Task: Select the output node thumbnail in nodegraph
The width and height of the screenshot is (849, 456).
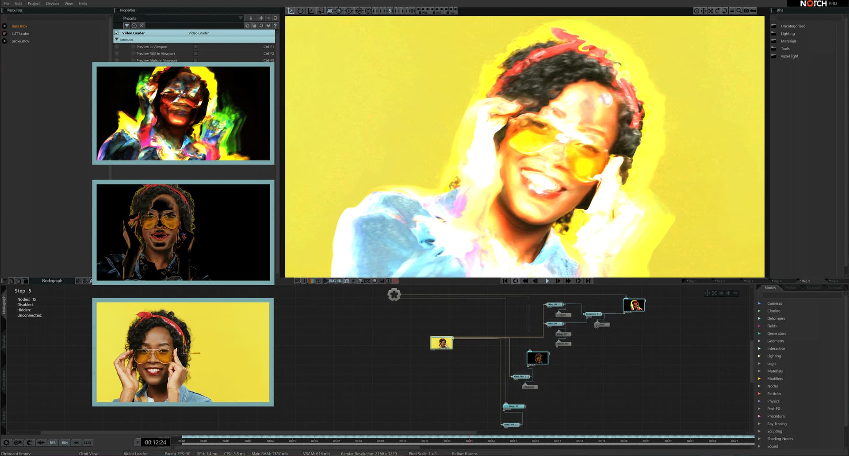Action: point(634,305)
